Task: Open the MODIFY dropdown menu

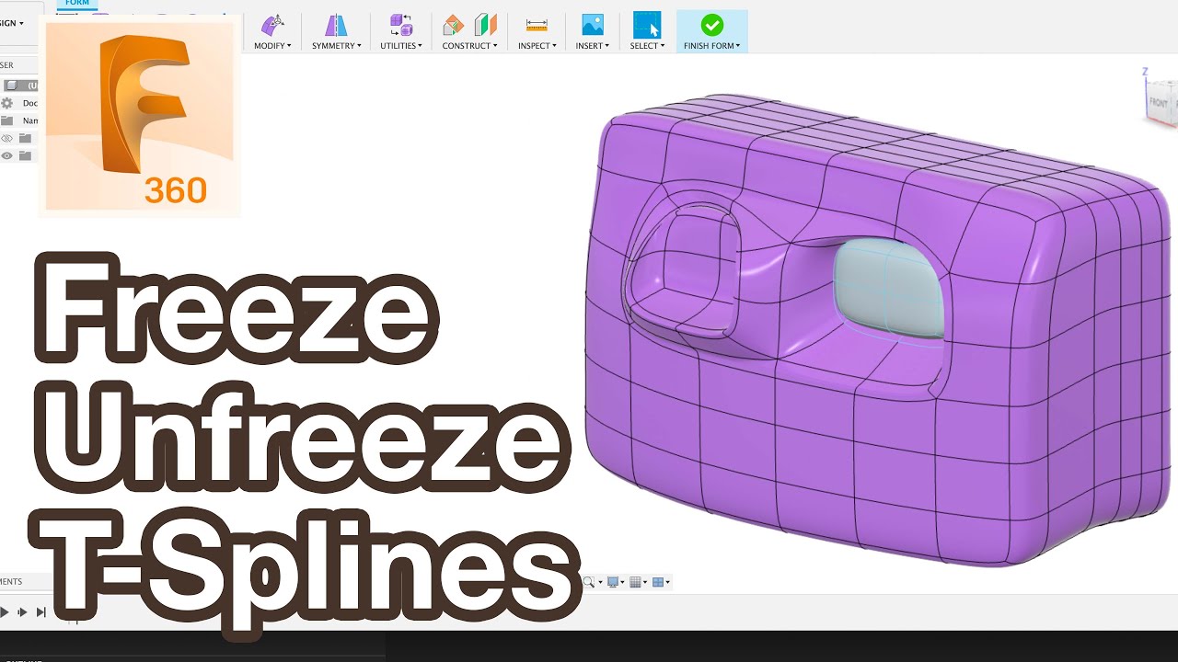Action: [272, 46]
